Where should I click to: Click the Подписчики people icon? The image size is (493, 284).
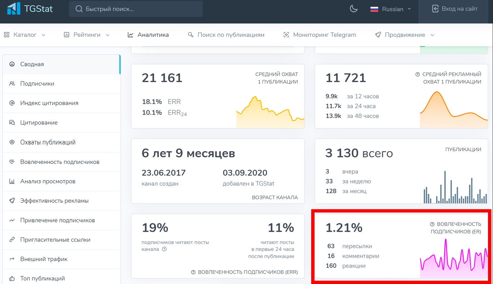click(x=12, y=84)
